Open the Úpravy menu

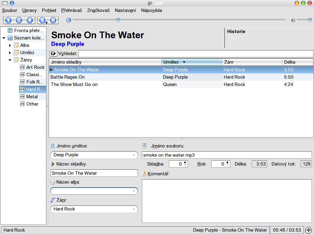29,10
